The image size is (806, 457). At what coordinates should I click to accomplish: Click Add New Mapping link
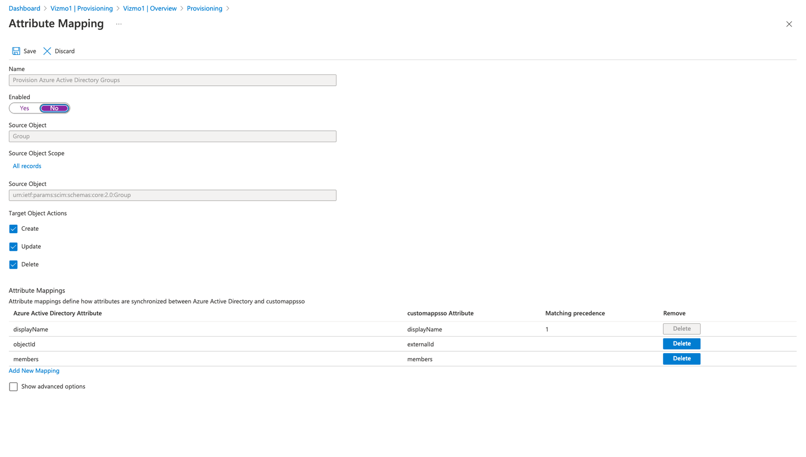point(34,371)
